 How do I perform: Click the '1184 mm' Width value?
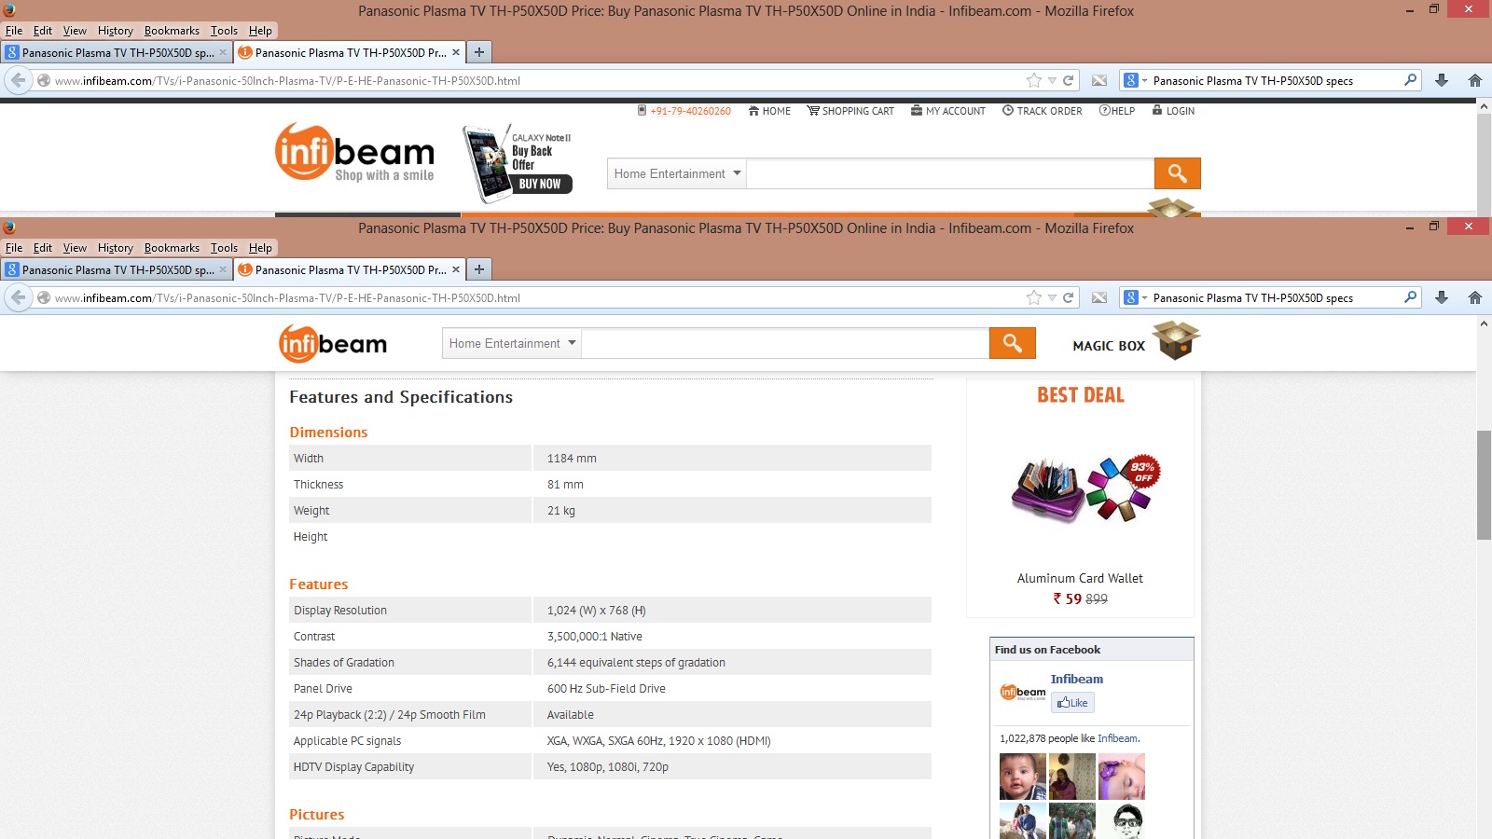(x=572, y=459)
